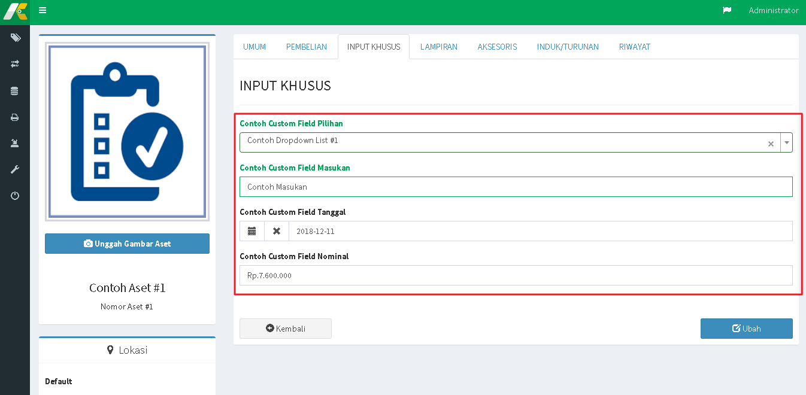Click Unggah Gambar Aset button
Screen dimensions: 806x395
(127, 244)
